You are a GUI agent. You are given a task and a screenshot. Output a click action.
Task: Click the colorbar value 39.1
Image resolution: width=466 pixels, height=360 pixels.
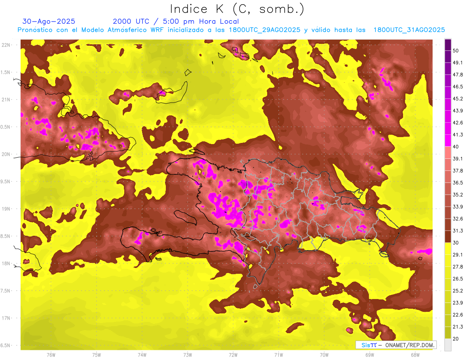(457, 158)
